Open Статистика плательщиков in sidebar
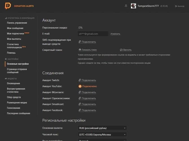The height and width of the screenshot is (141, 189). (14, 46)
